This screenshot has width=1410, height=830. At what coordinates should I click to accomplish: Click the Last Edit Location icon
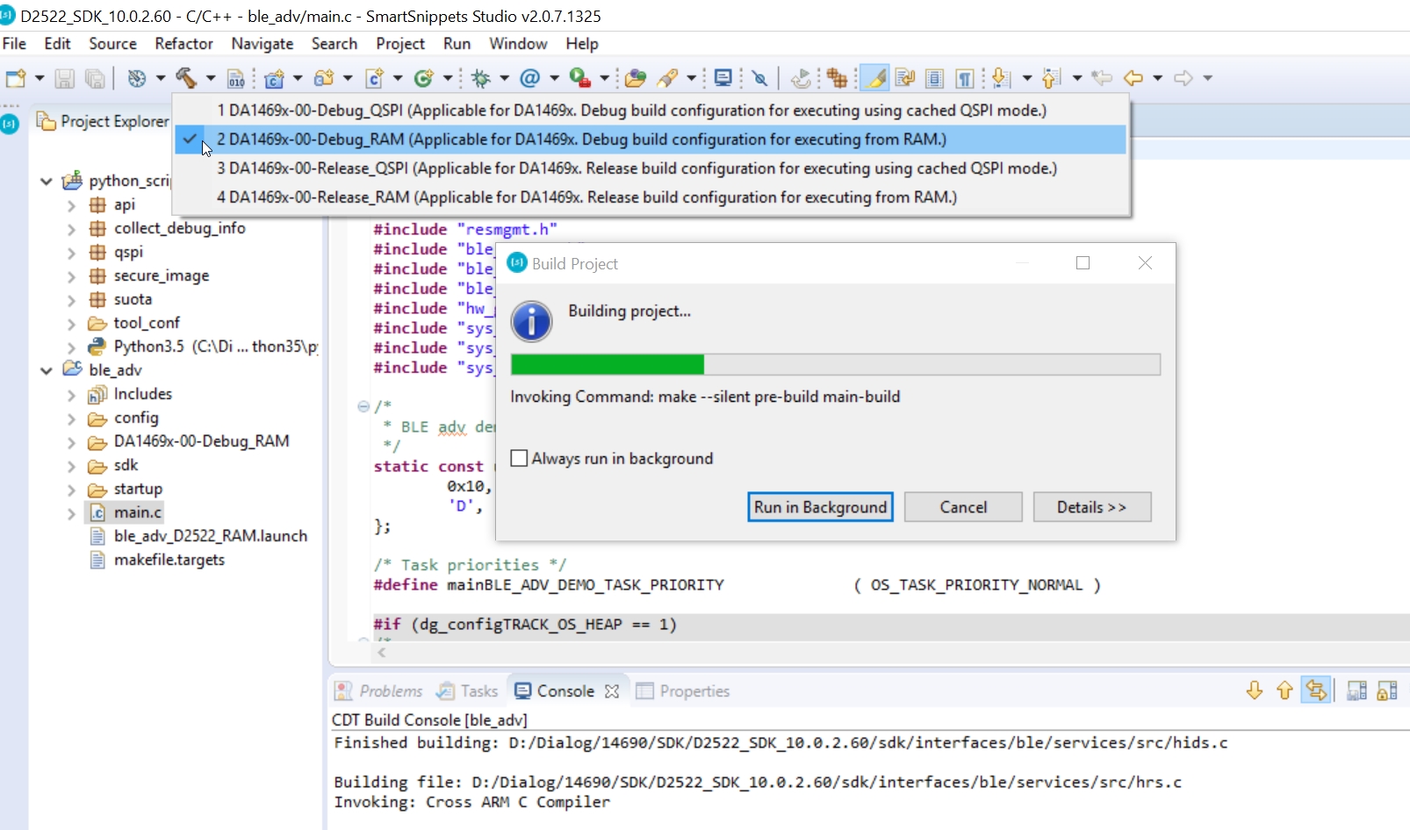click(x=1102, y=78)
